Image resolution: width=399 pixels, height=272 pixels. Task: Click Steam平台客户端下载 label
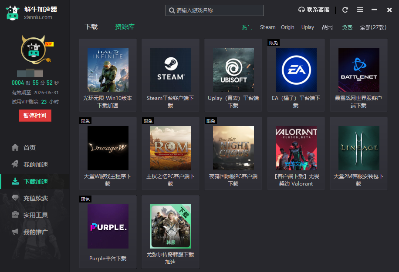(170, 102)
